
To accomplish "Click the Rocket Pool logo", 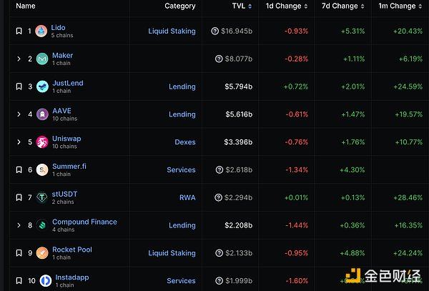I will [x=41, y=253].
